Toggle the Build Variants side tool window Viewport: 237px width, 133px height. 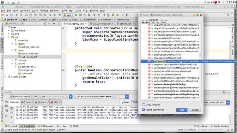point(2,113)
